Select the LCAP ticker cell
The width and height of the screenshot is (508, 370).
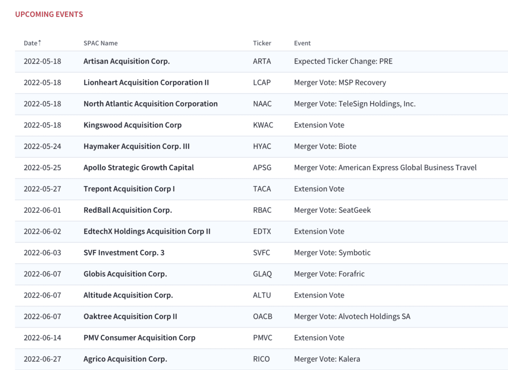click(x=262, y=83)
